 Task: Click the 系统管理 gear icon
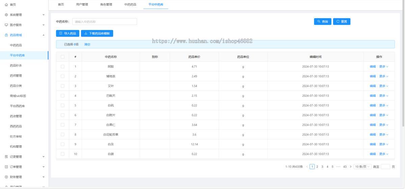coord(6,15)
